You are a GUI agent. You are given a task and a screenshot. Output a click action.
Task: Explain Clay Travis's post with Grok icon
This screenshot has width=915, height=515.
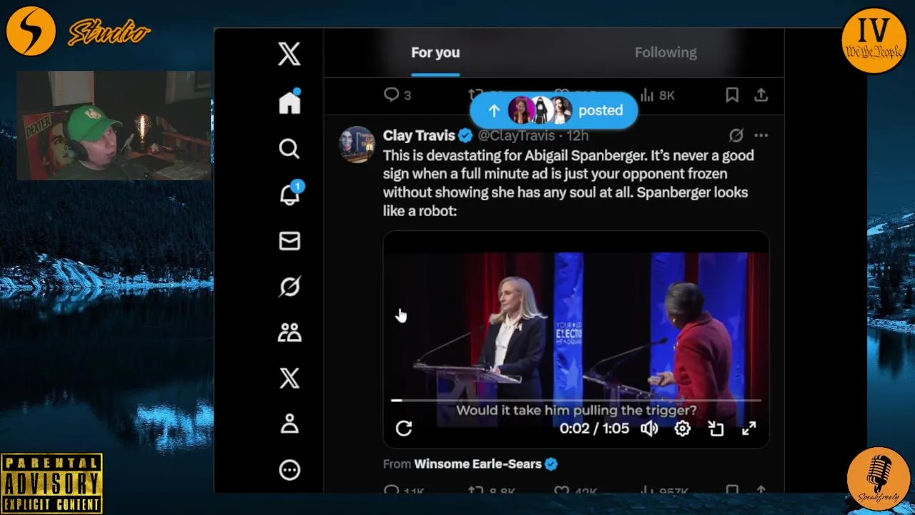736,135
